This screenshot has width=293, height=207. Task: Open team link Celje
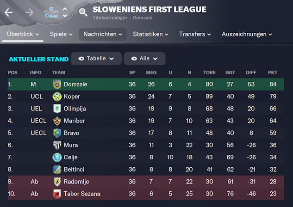[71, 157]
